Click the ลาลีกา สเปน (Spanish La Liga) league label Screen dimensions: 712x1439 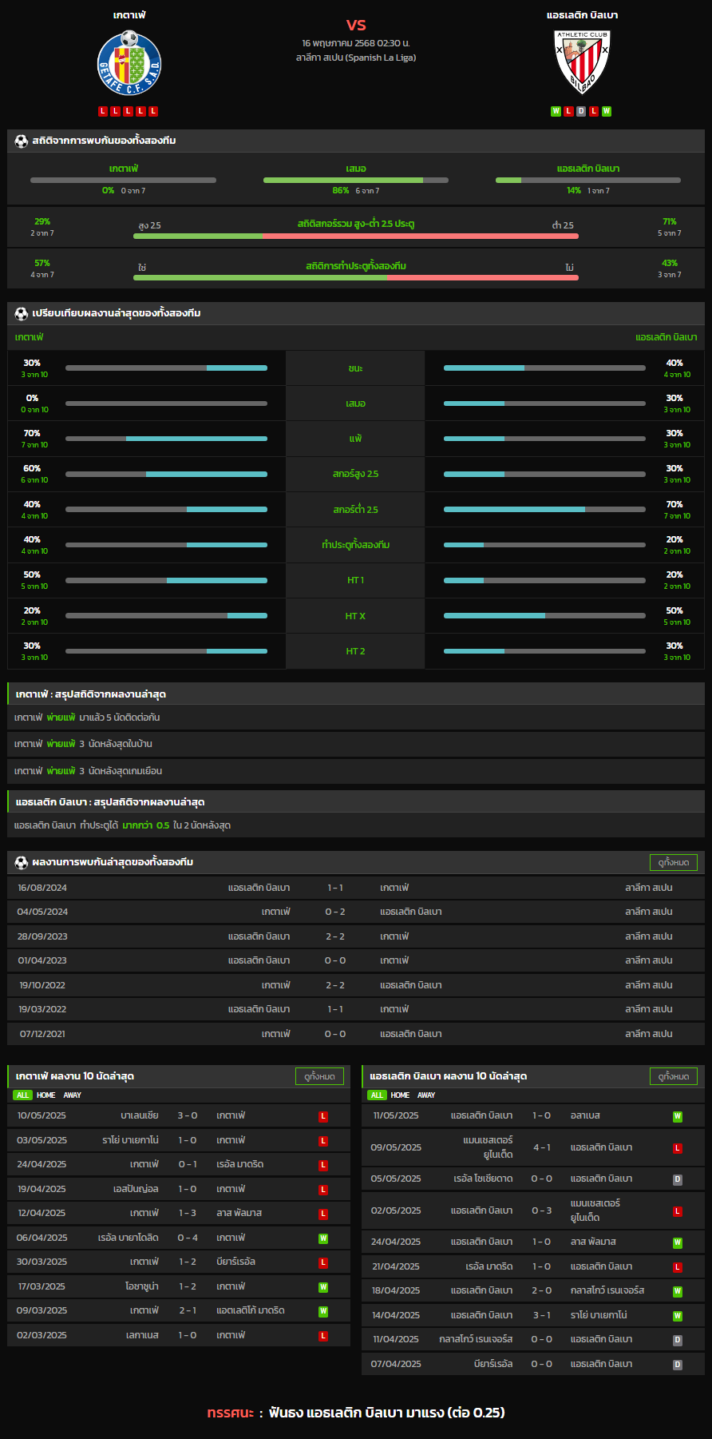click(x=356, y=58)
